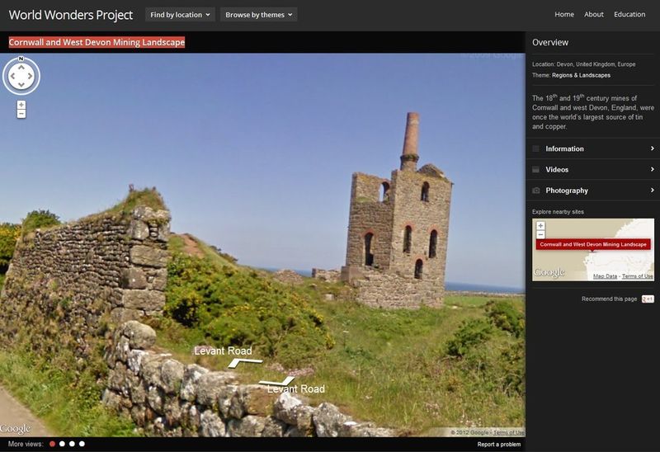Expand the Information panel chevron
Screen dimensions: 660x452
(652, 148)
